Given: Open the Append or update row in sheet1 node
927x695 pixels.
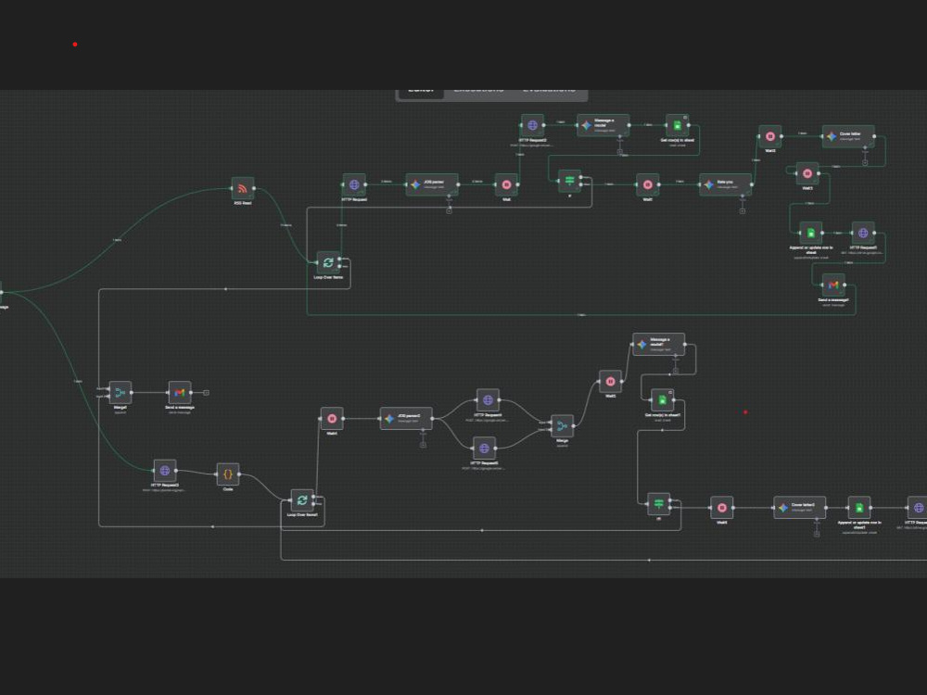Looking at the screenshot, I should point(859,508).
